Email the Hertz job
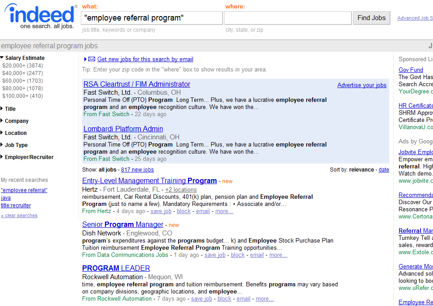Viewport: 433px width, 306px height. click(x=203, y=211)
